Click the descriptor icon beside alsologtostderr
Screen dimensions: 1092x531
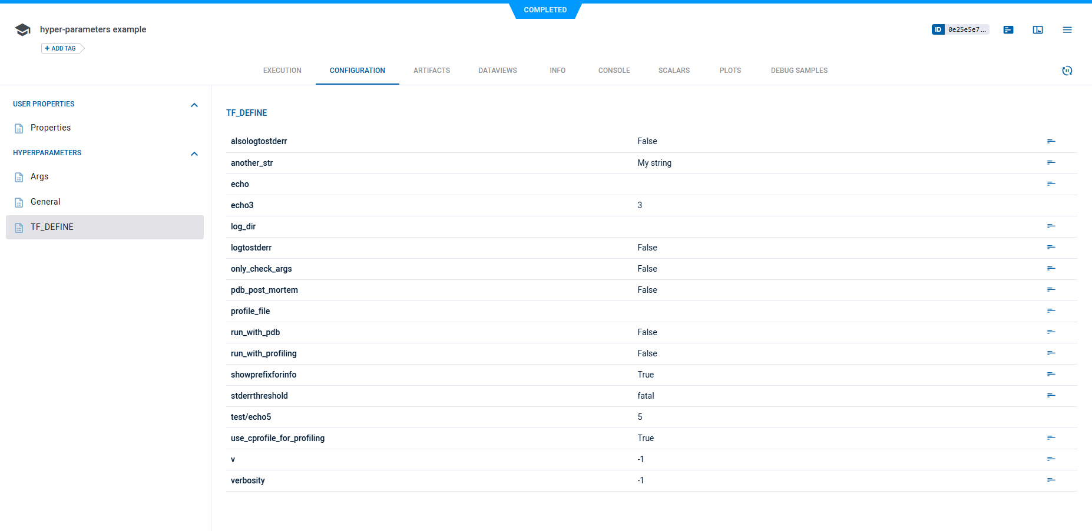[1052, 141]
